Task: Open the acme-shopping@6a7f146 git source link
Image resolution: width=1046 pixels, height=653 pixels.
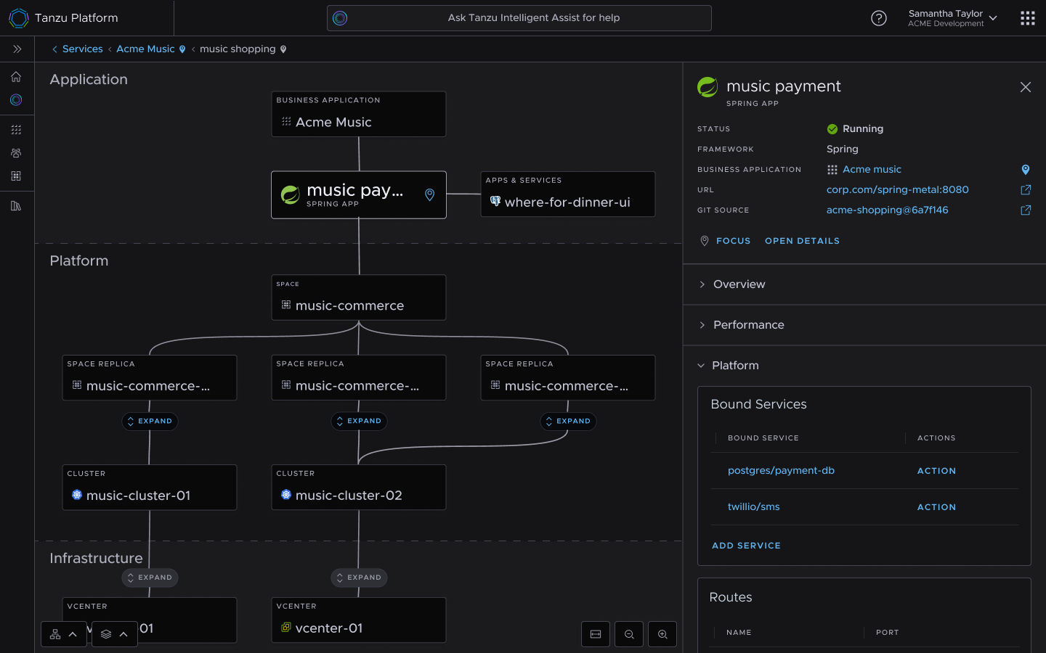Action: click(x=888, y=210)
